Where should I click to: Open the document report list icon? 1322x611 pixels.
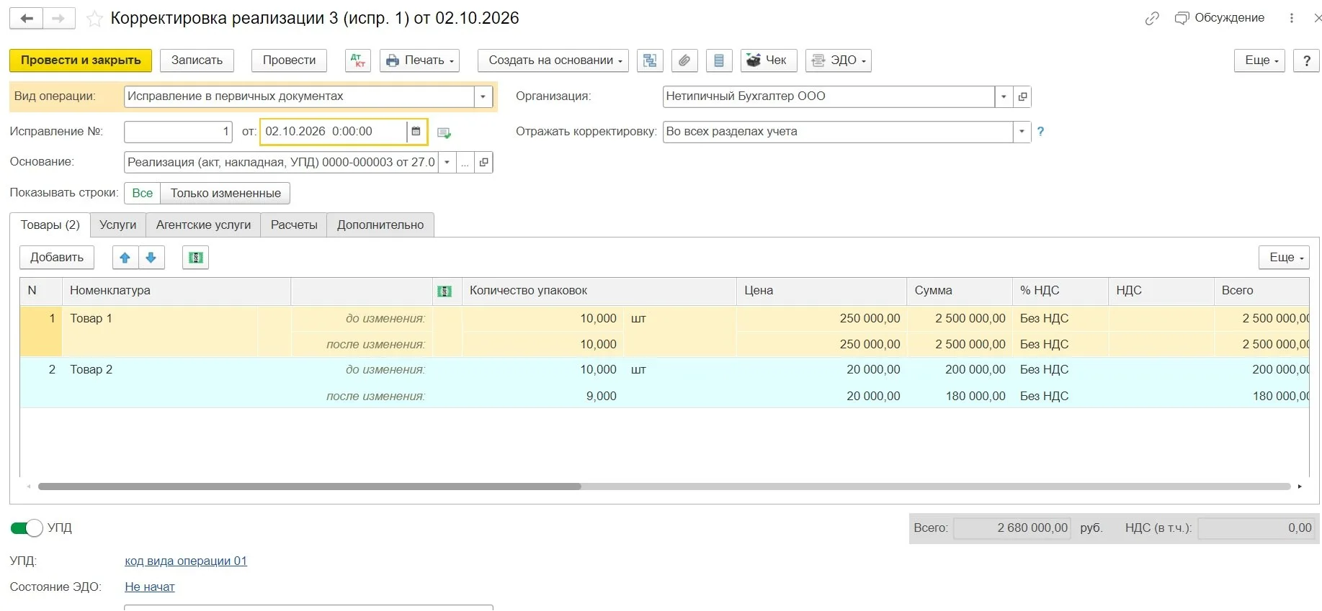pyautogui.click(x=719, y=60)
